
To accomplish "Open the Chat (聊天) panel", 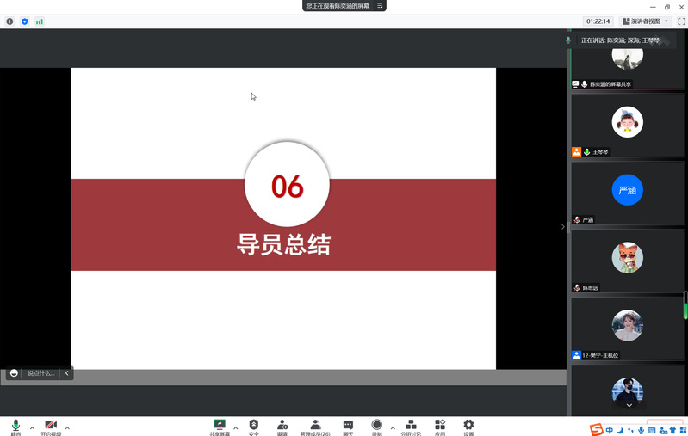I will 348,426.
